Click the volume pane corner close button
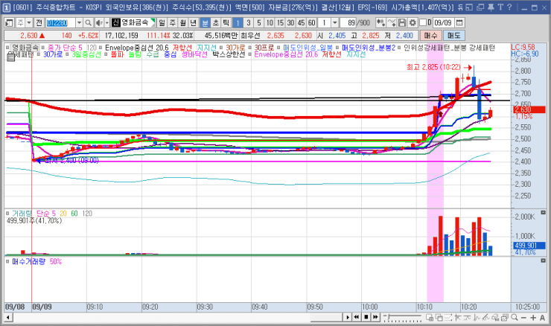This screenshot has width=551, height=326. (543, 213)
